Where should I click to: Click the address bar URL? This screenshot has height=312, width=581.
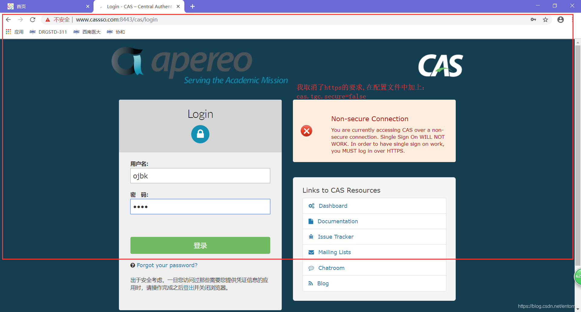(117, 20)
